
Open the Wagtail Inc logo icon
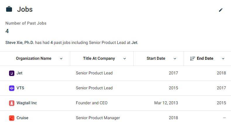tap(12, 103)
